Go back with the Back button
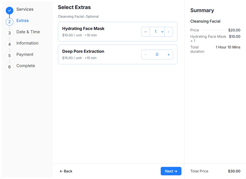246x179 pixels. [66, 171]
